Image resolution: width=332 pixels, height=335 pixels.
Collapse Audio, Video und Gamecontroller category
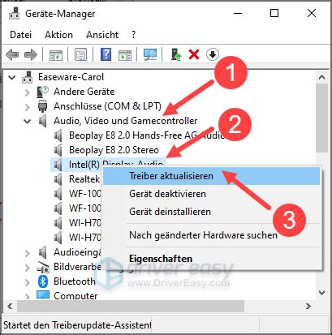[x=27, y=121]
